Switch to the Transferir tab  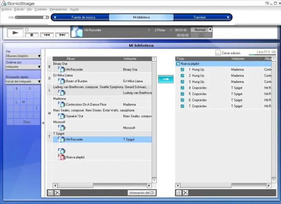click(x=199, y=17)
